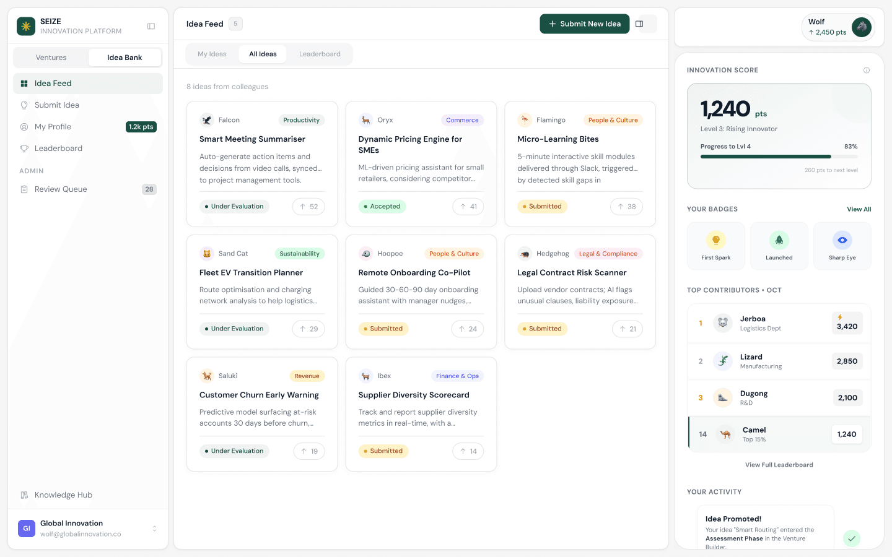Screen dimensions: 892x557
Task: Upvote Fleet EV Transition Planner (29 votes)
Action: (308, 329)
